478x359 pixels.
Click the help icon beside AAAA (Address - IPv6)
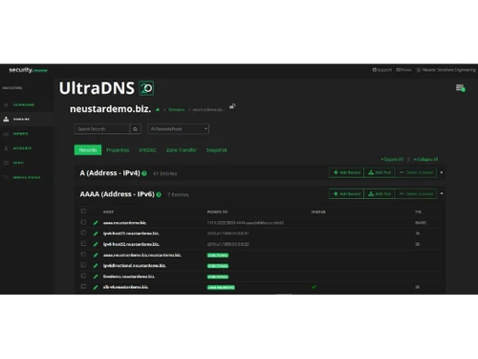click(x=159, y=194)
